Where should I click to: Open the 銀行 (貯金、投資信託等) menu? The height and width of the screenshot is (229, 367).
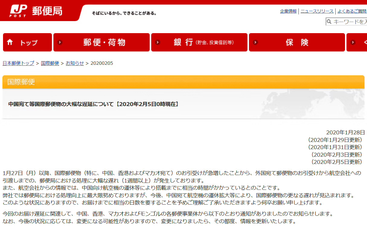(x=199, y=42)
